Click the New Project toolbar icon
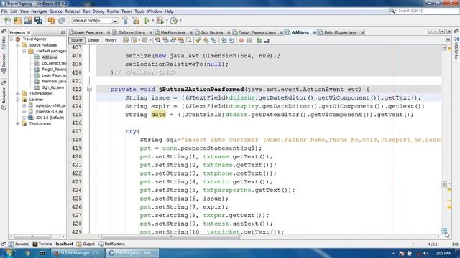Viewport: 460px width, 258px height. [x=17, y=21]
